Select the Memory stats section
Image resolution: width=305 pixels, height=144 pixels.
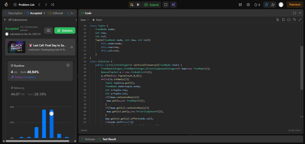coord(40,91)
